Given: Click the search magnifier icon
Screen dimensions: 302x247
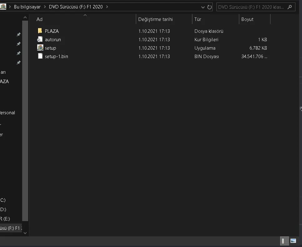Looking at the screenshot, I should tap(290, 7).
